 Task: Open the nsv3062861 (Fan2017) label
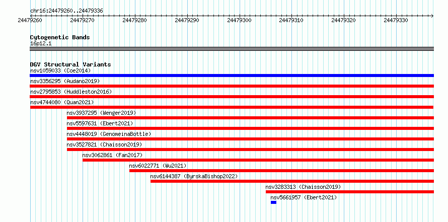[x=112, y=155]
